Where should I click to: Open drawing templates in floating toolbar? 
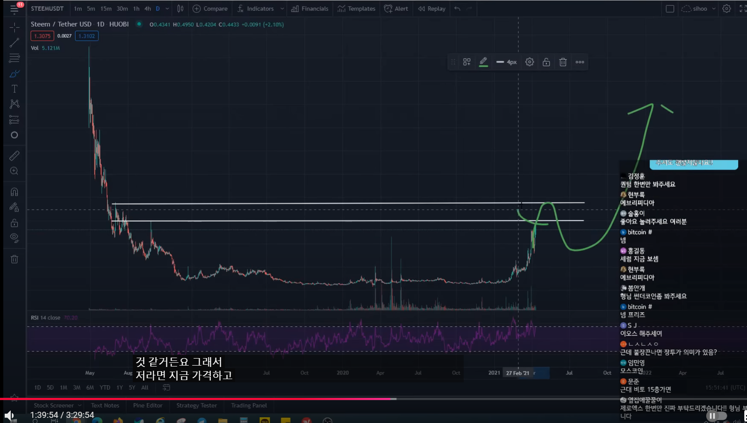[x=467, y=62]
